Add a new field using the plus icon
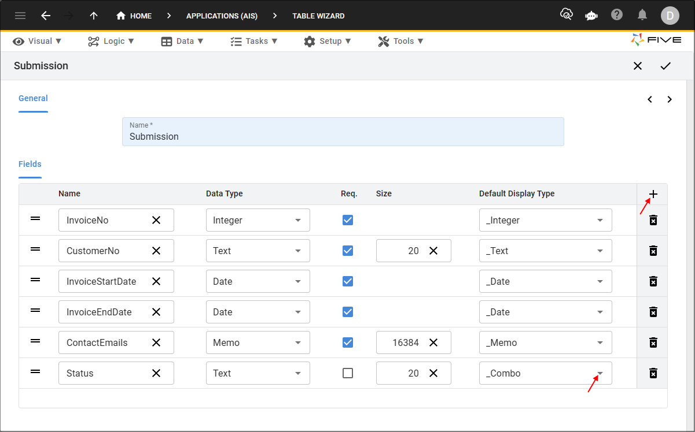Image resolution: width=695 pixels, height=432 pixels. click(652, 194)
